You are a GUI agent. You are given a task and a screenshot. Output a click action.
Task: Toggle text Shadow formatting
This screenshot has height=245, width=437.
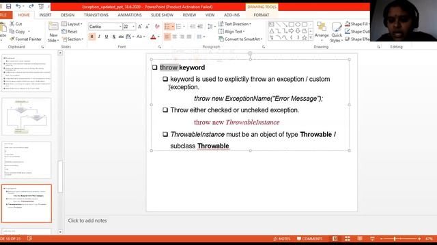pos(114,36)
